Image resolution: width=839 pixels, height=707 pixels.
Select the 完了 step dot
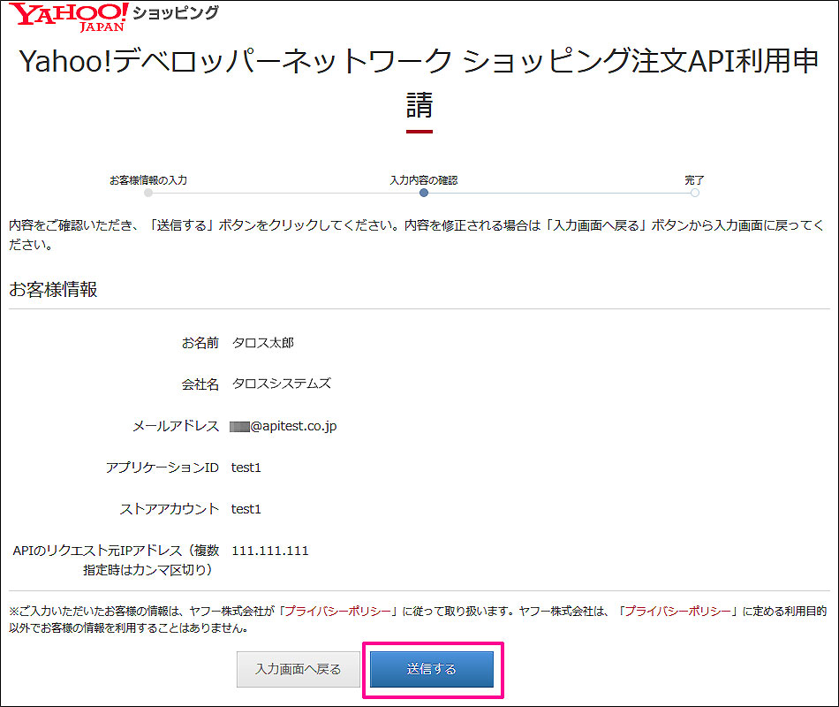coord(694,193)
